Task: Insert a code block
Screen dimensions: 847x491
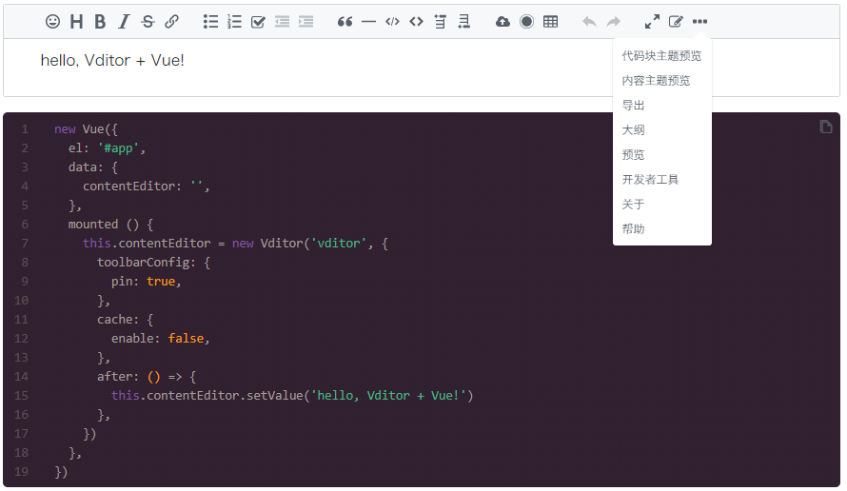Action: pos(393,22)
